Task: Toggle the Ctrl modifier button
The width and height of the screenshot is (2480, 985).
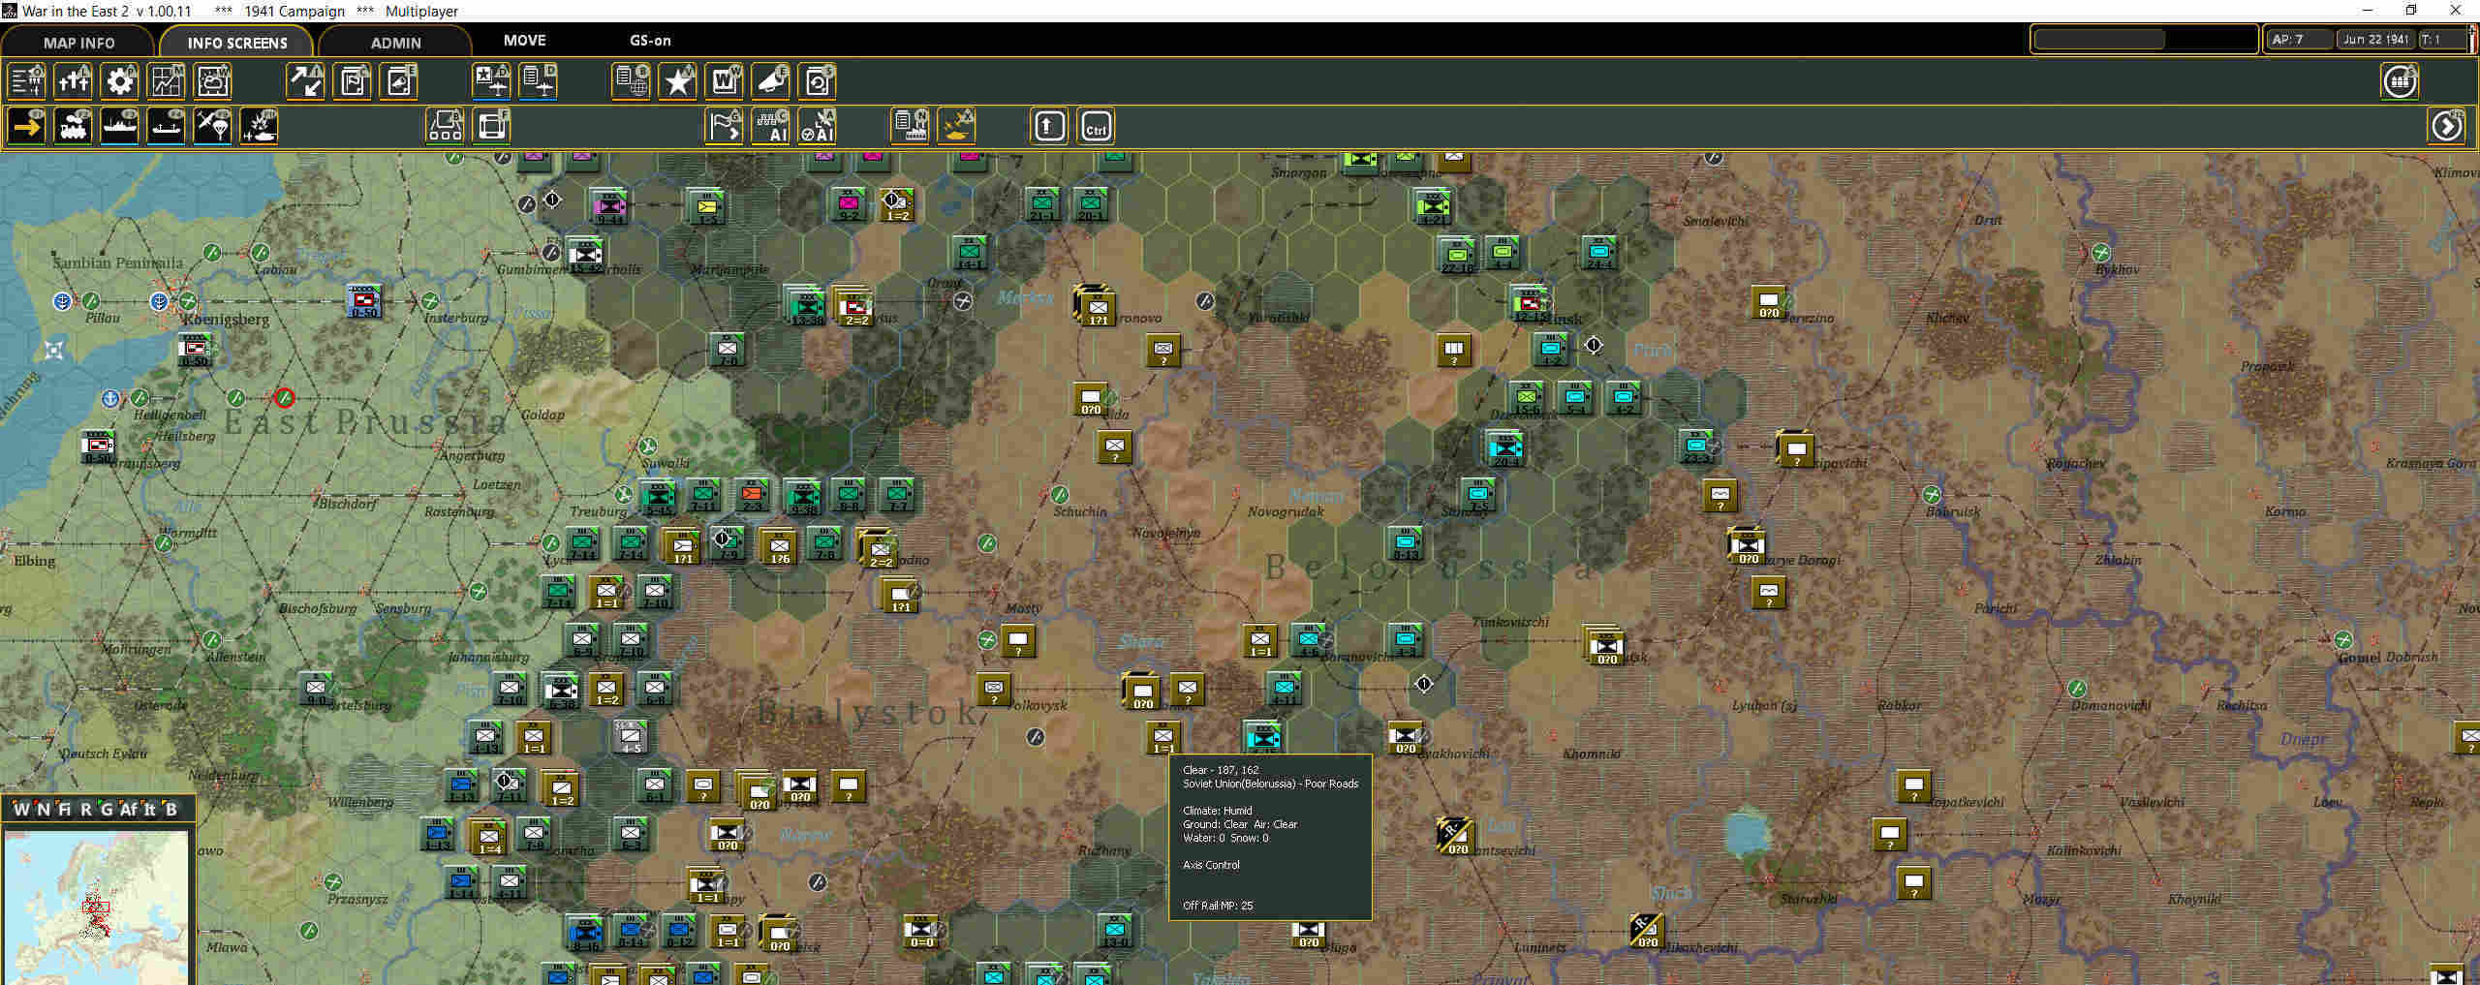Action: [1096, 127]
